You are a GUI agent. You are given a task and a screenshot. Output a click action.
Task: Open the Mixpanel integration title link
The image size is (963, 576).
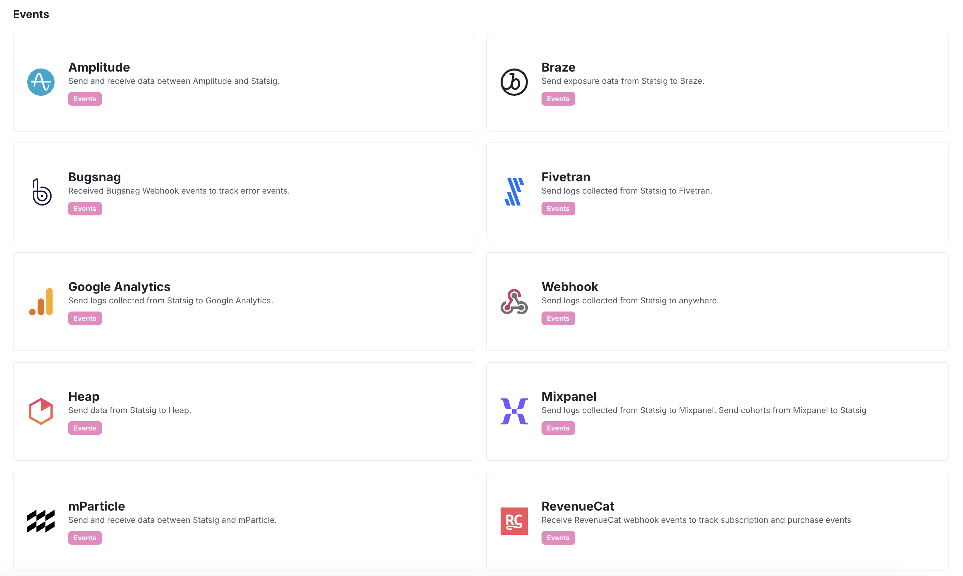(x=569, y=396)
